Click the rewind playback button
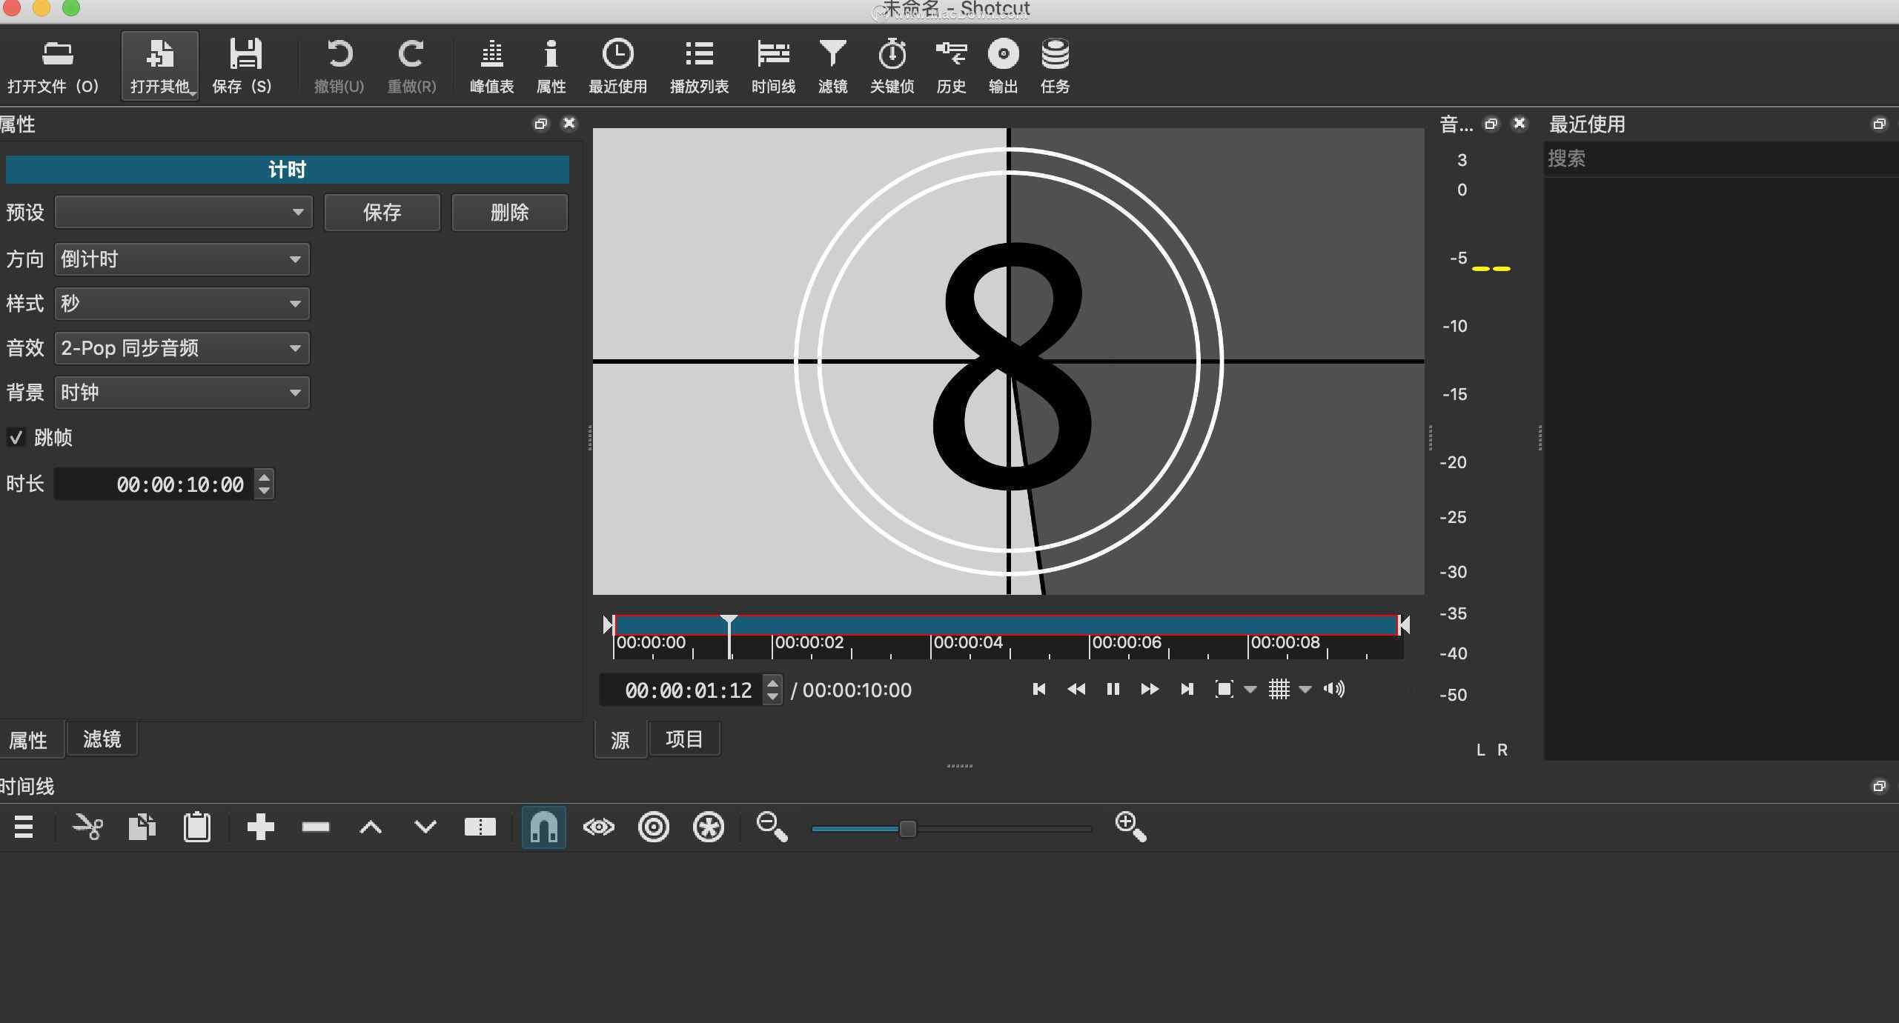1899x1023 pixels. coord(1076,689)
